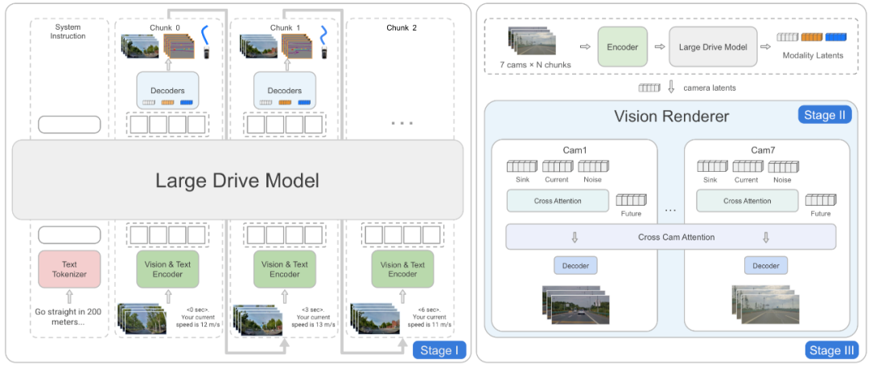Viewport: 869px width, 368px height.
Task: Click the Stage II badge
Action: point(824,115)
